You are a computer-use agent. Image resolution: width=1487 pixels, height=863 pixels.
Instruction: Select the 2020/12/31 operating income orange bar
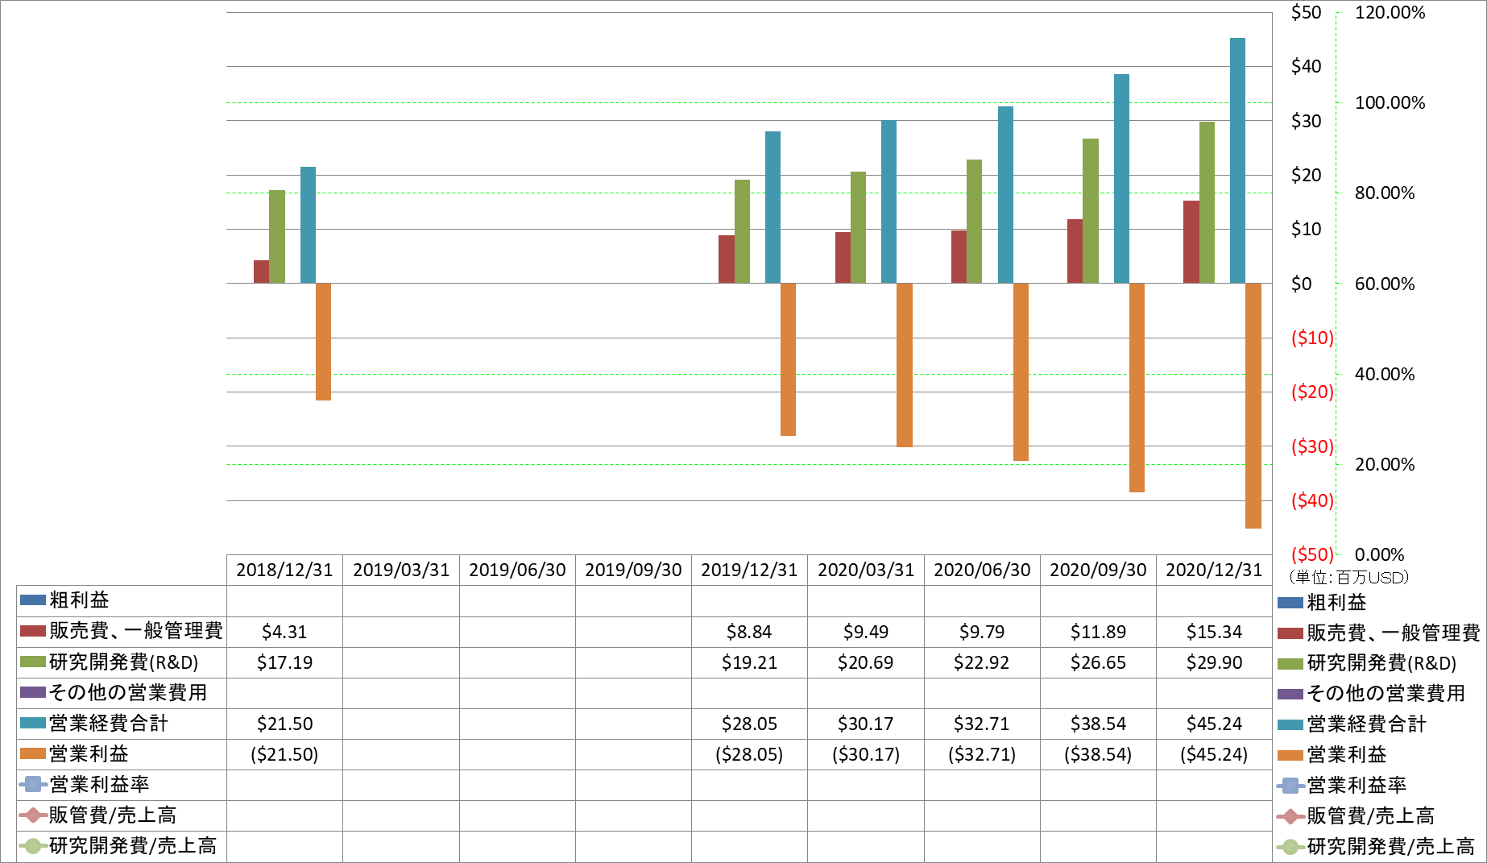(1253, 405)
